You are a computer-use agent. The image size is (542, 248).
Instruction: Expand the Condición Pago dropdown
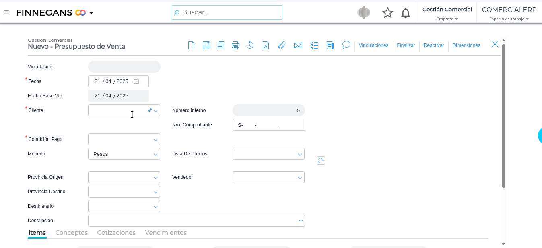[x=155, y=140]
